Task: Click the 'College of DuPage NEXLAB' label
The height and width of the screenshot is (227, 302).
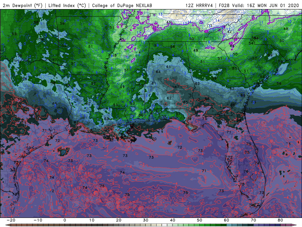Action: coord(122,5)
